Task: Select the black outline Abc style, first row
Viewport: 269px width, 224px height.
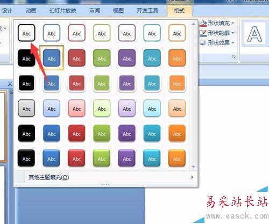Action: 26,33
